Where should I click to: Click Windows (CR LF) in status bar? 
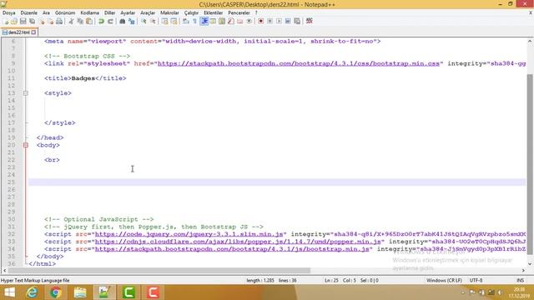(444, 281)
